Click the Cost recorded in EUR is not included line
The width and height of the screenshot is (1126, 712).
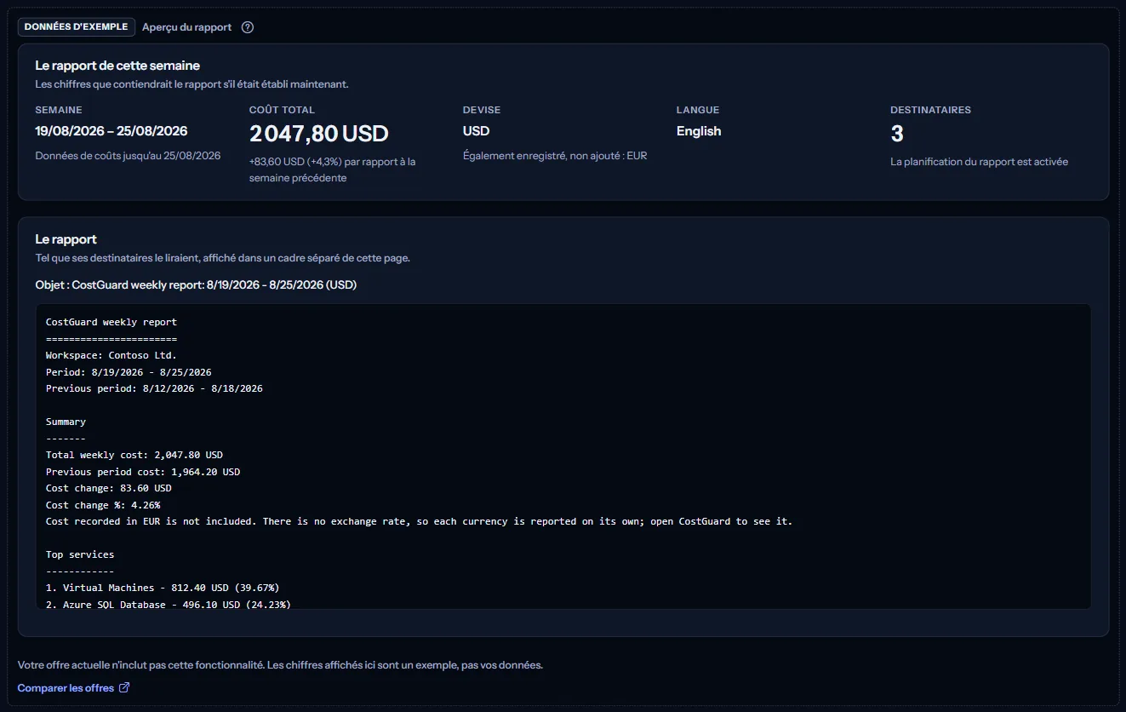(419, 521)
